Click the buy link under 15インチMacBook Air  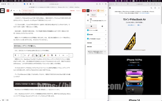click(x=139, y=25)
